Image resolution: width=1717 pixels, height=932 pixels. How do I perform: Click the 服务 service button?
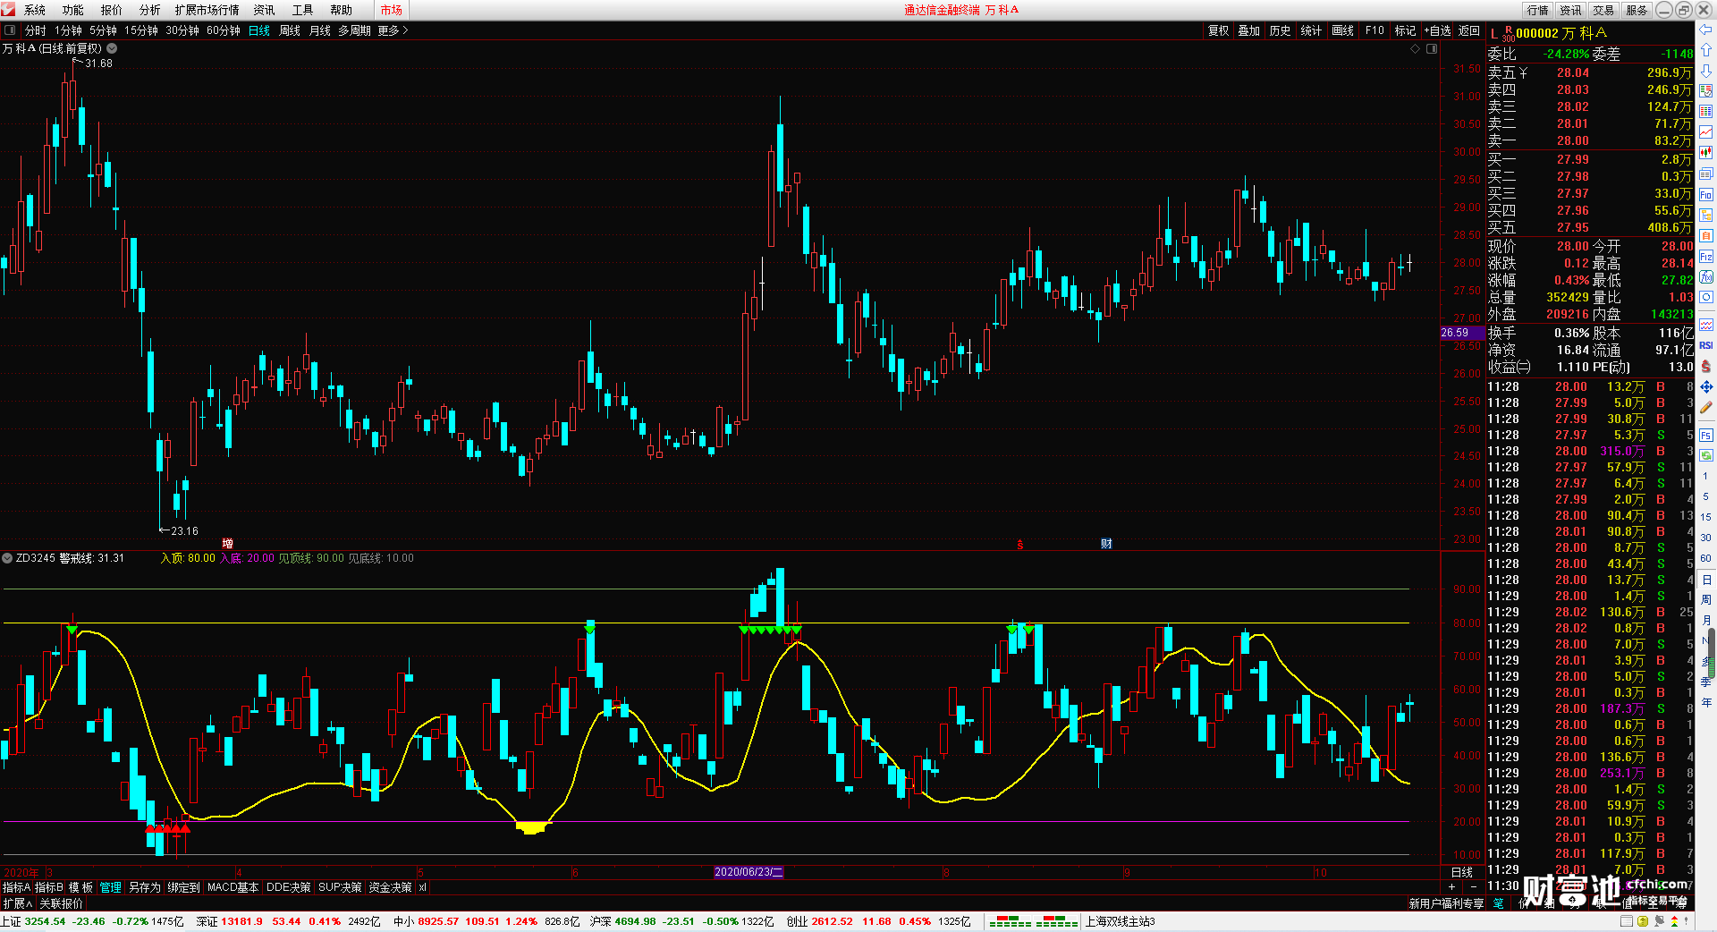(1637, 10)
